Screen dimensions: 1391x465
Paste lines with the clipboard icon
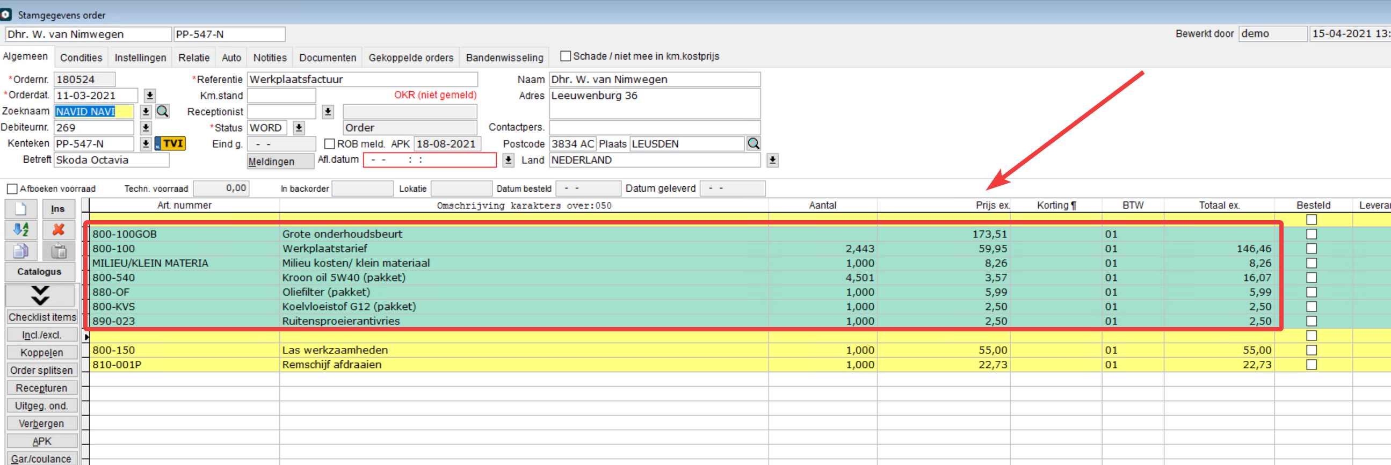pyautogui.click(x=58, y=251)
